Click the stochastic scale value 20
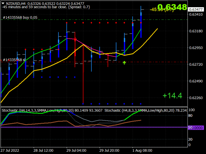 [x=190, y=140]
